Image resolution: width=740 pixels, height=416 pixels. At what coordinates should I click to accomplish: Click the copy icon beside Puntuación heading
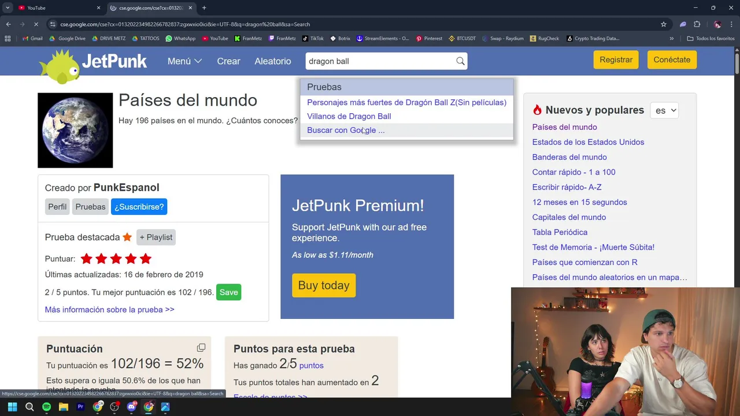point(201,347)
